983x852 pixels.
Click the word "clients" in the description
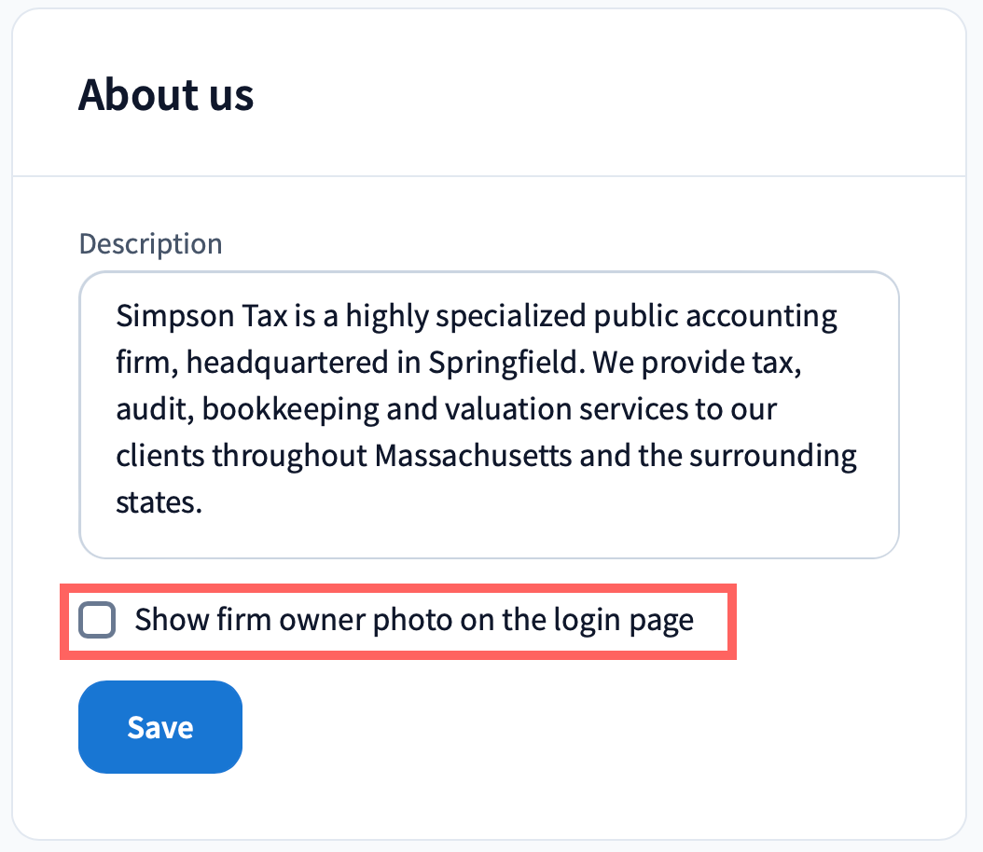160,457
